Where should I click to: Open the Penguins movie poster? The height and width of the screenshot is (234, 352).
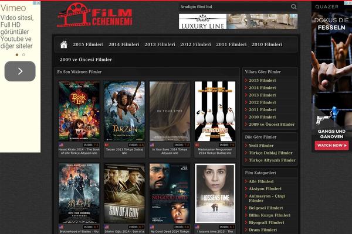215,111
